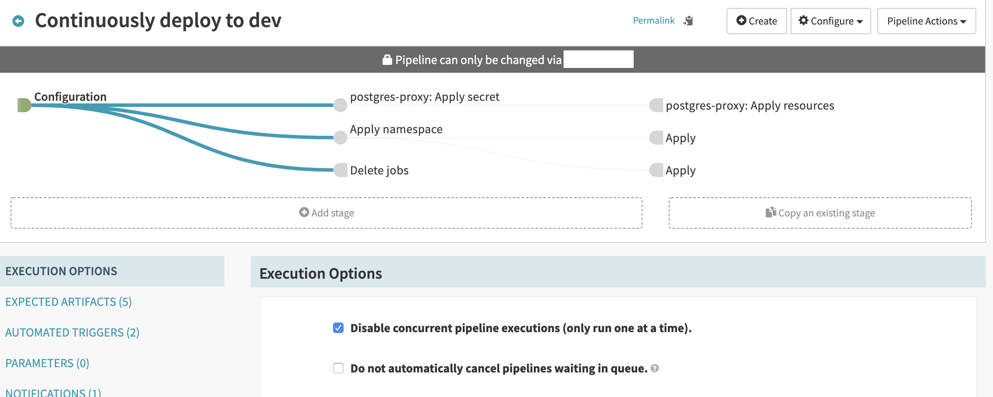The image size is (993, 397).
Task: Uncheck Disable concurrent pipeline executions
Action: (338, 327)
